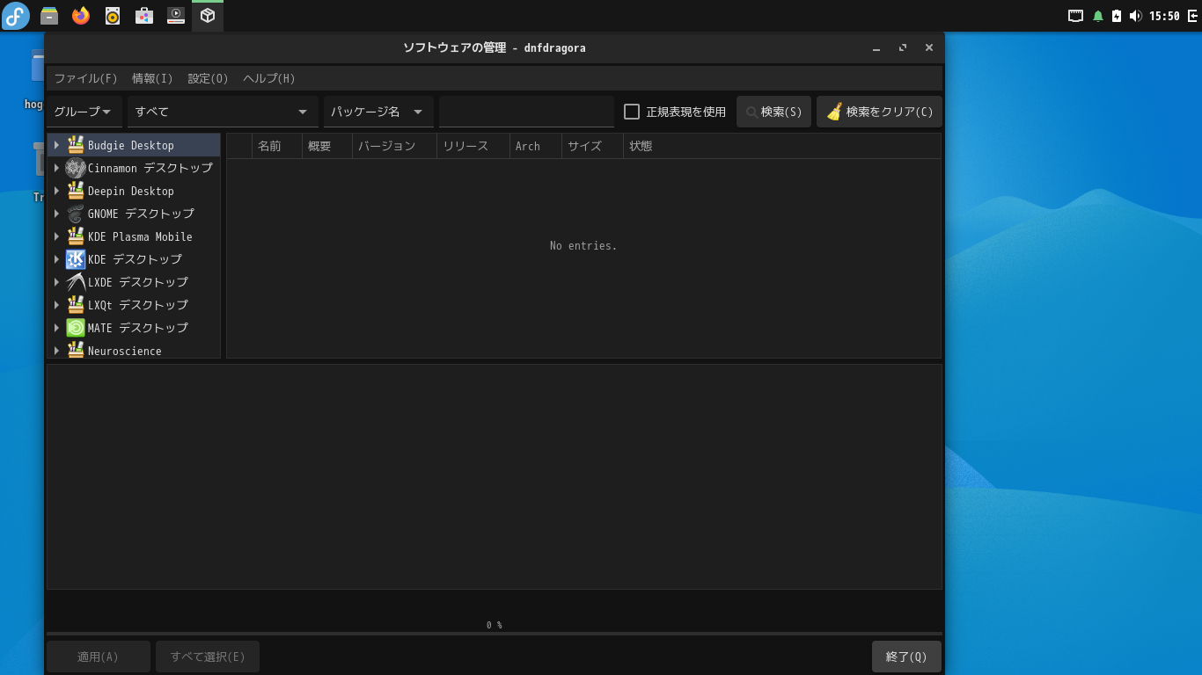Click the 終了(Q) quit button

click(x=906, y=657)
